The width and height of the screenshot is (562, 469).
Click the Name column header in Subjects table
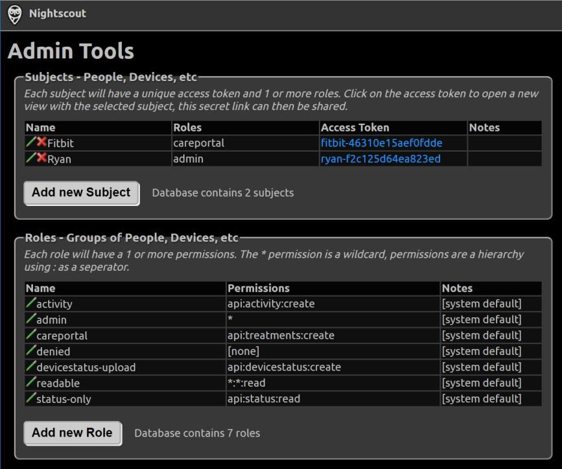[40, 128]
